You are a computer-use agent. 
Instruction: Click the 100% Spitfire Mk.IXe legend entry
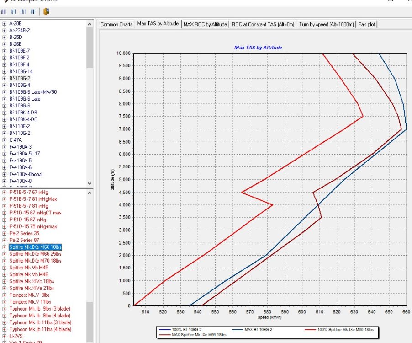tap(344, 329)
